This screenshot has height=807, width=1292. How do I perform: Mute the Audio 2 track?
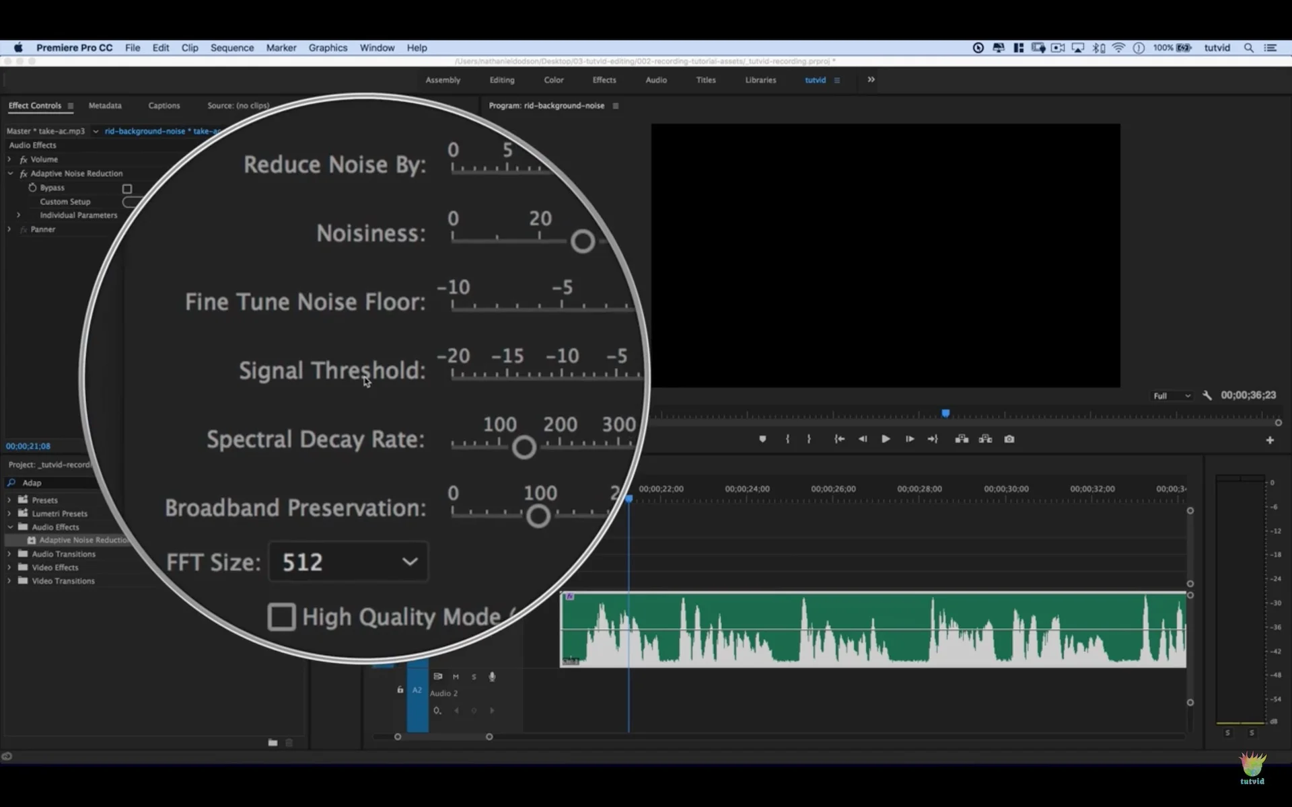tap(456, 677)
